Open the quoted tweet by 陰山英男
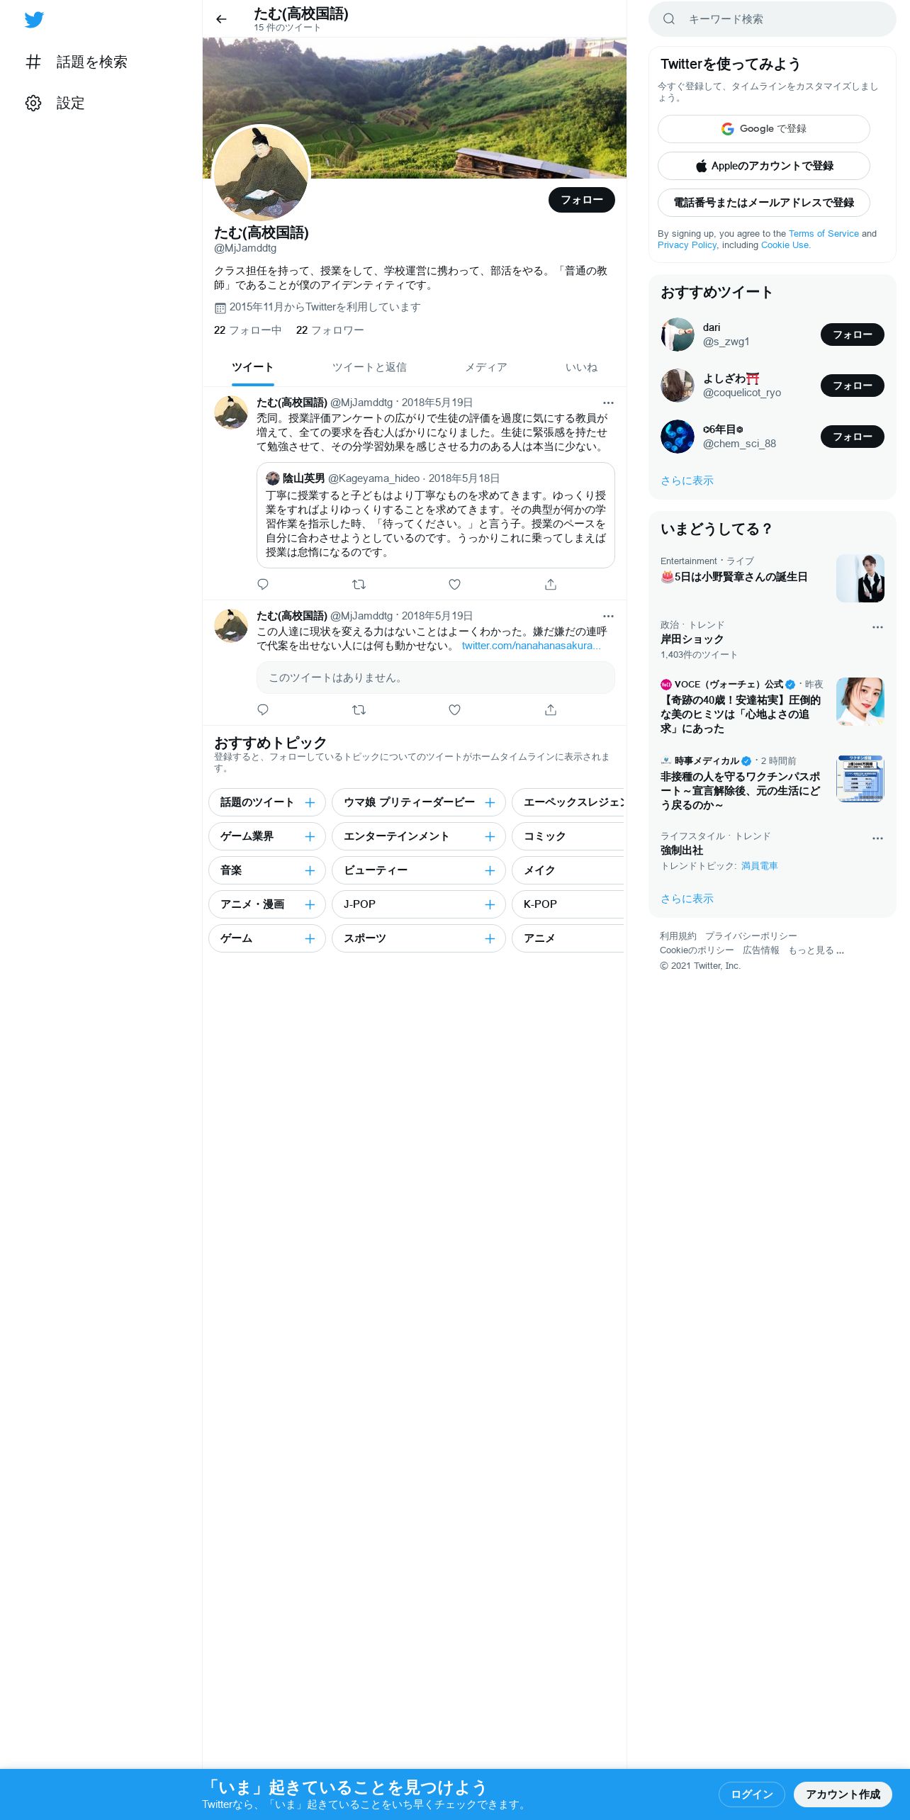 [x=435, y=515]
